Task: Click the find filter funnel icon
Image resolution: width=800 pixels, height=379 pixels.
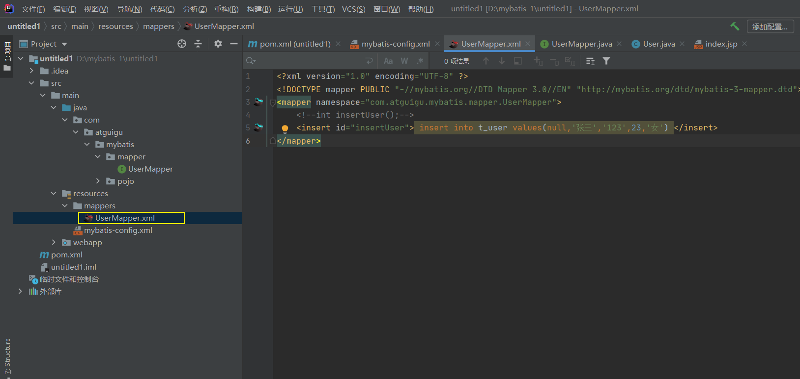Action: pos(606,61)
